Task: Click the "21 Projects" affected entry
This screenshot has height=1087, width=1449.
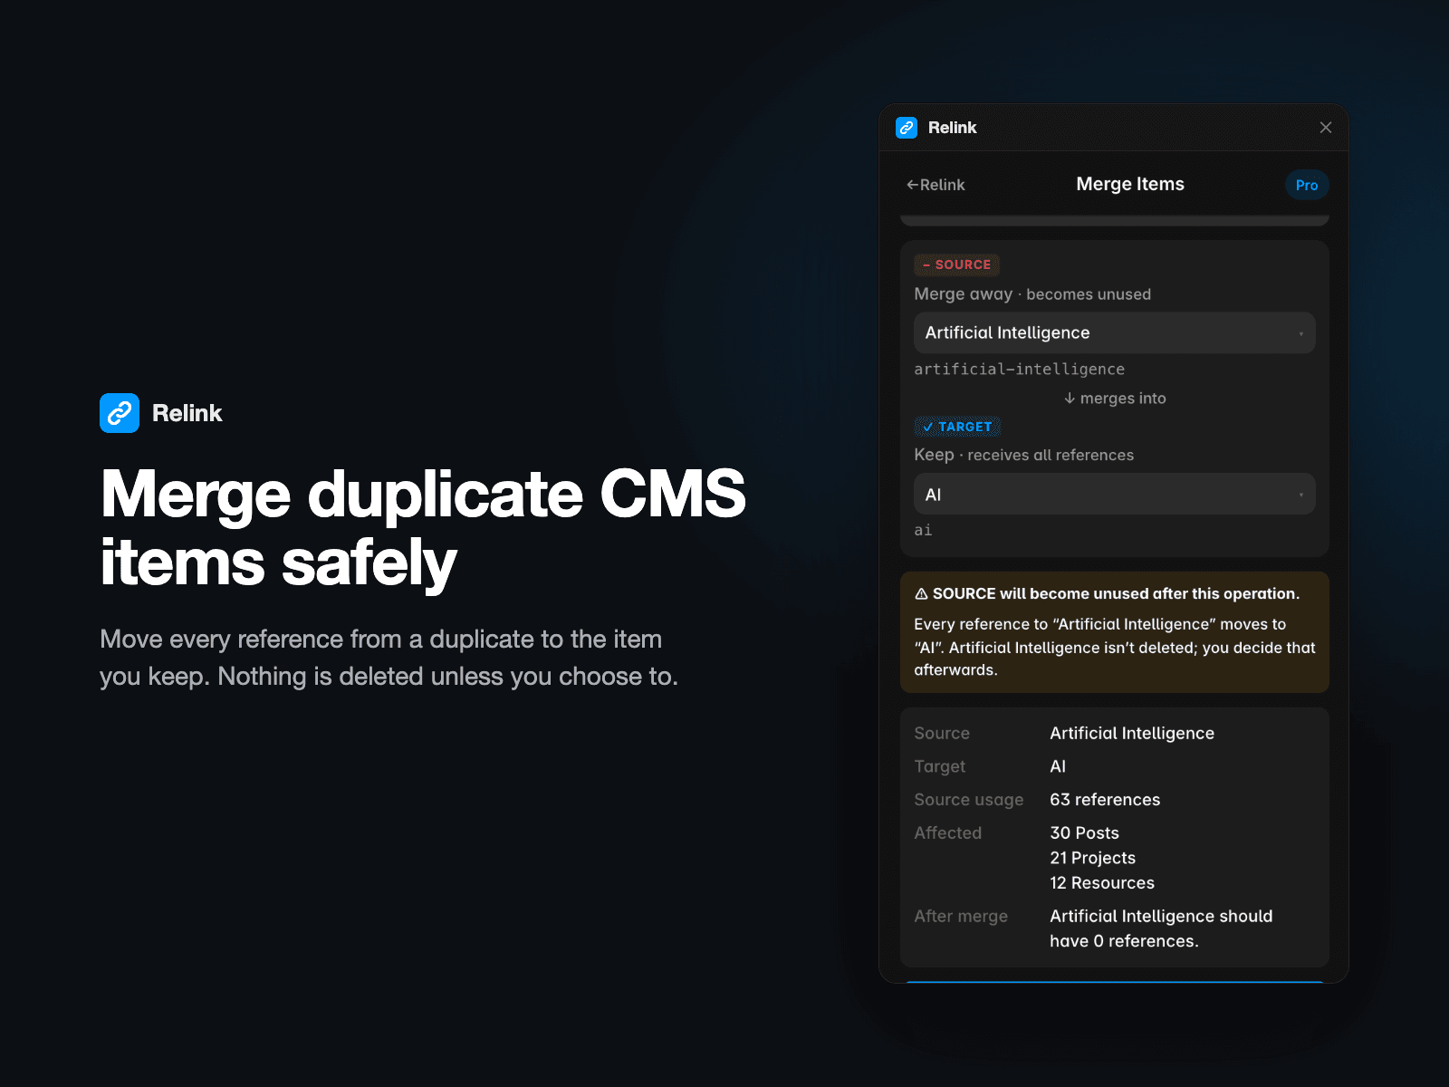Action: tap(1092, 858)
